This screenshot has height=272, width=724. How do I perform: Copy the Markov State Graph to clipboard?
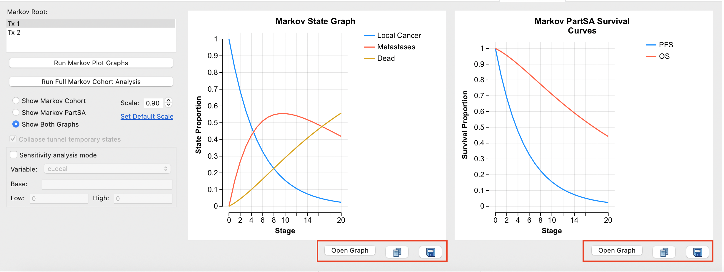pyautogui.click(x=397, y=252)
